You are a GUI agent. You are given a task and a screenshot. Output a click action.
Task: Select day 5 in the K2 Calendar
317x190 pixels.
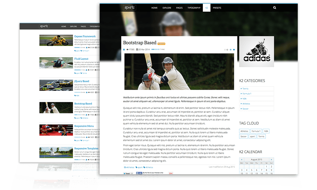pos(251,170)
